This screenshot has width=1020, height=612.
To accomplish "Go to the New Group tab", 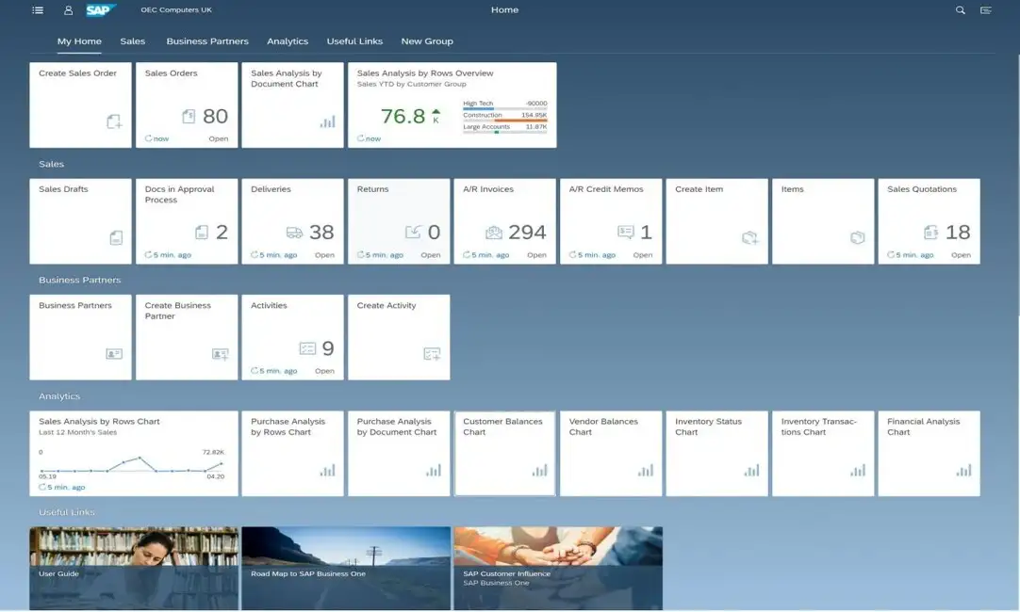I will pos(427,41).
